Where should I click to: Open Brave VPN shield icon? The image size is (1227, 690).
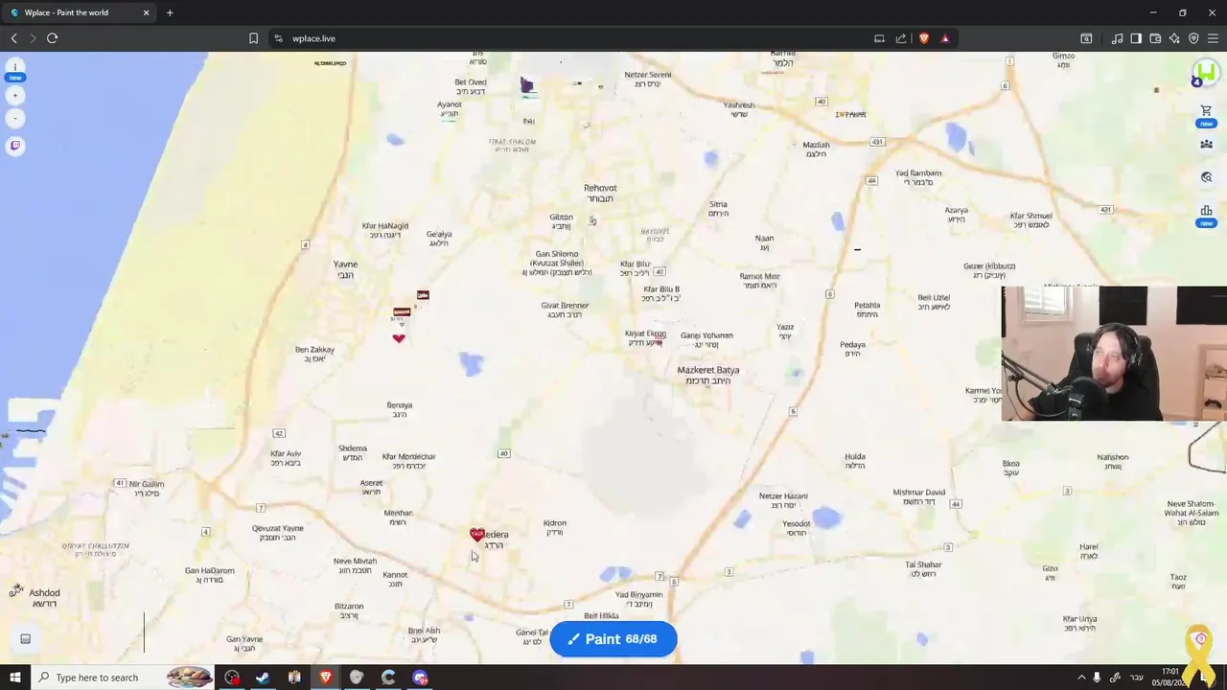1193,38
